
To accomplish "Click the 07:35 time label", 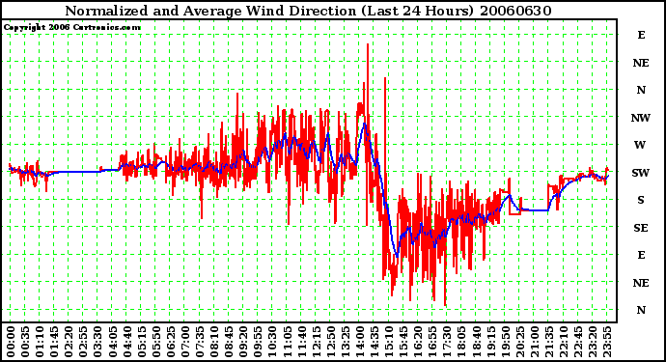I will (199, 342).
